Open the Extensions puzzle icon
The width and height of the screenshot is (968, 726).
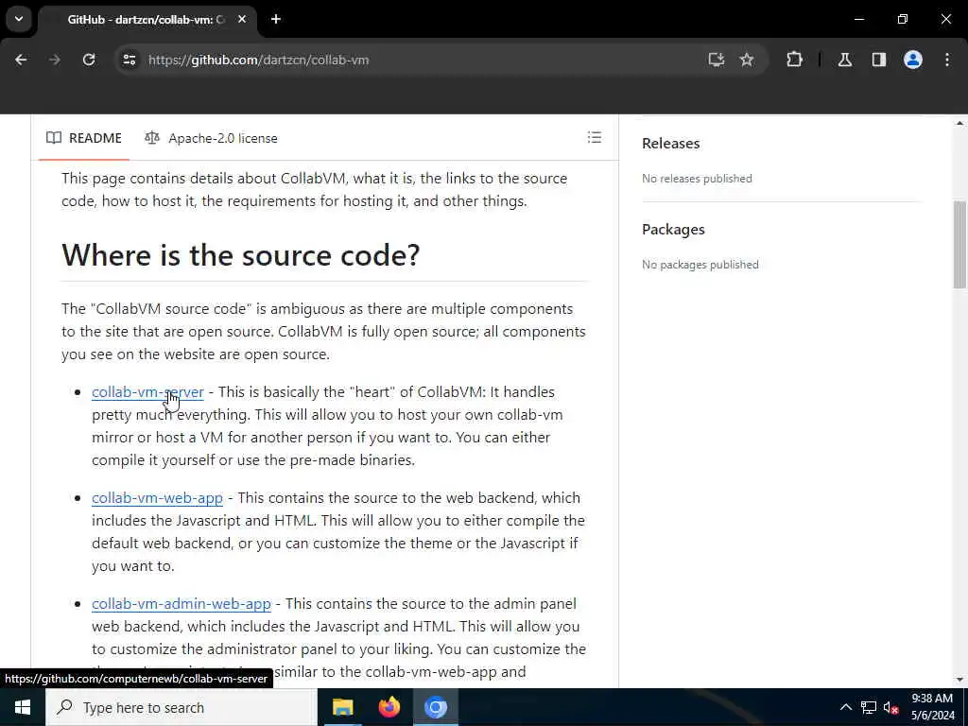tap(794, 60)
